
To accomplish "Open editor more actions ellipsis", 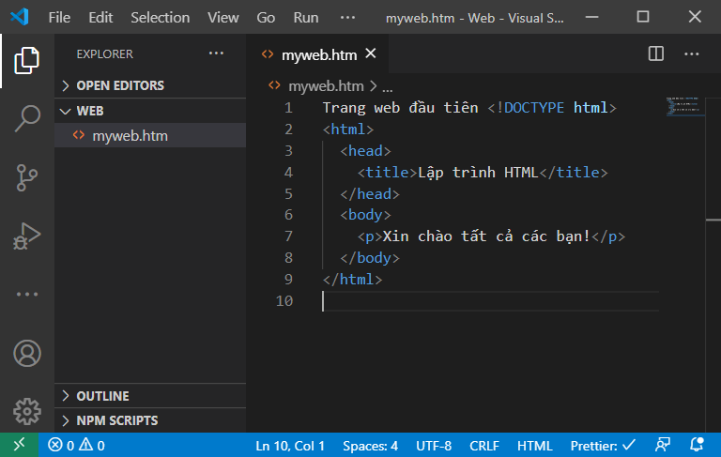I will (691, 53).
